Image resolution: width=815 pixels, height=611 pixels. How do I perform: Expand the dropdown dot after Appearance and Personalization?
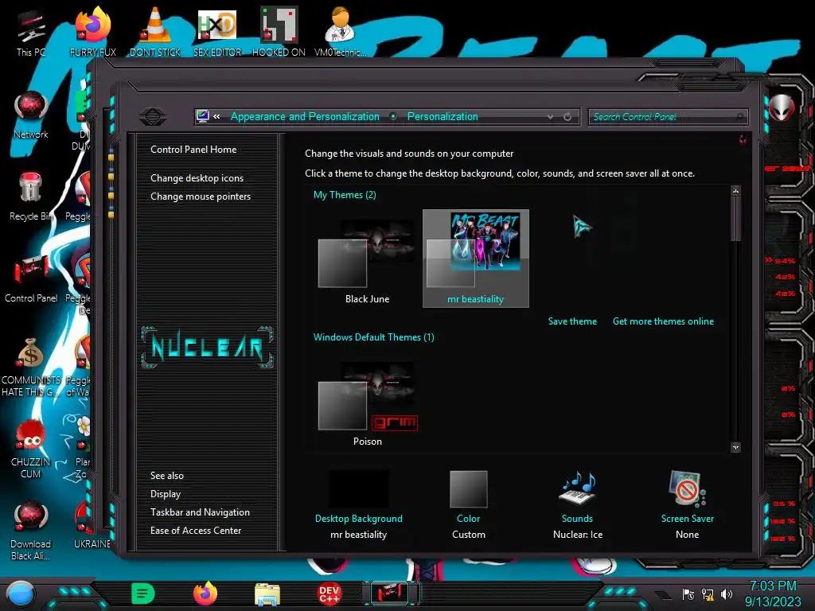click(x=393, y=116)
